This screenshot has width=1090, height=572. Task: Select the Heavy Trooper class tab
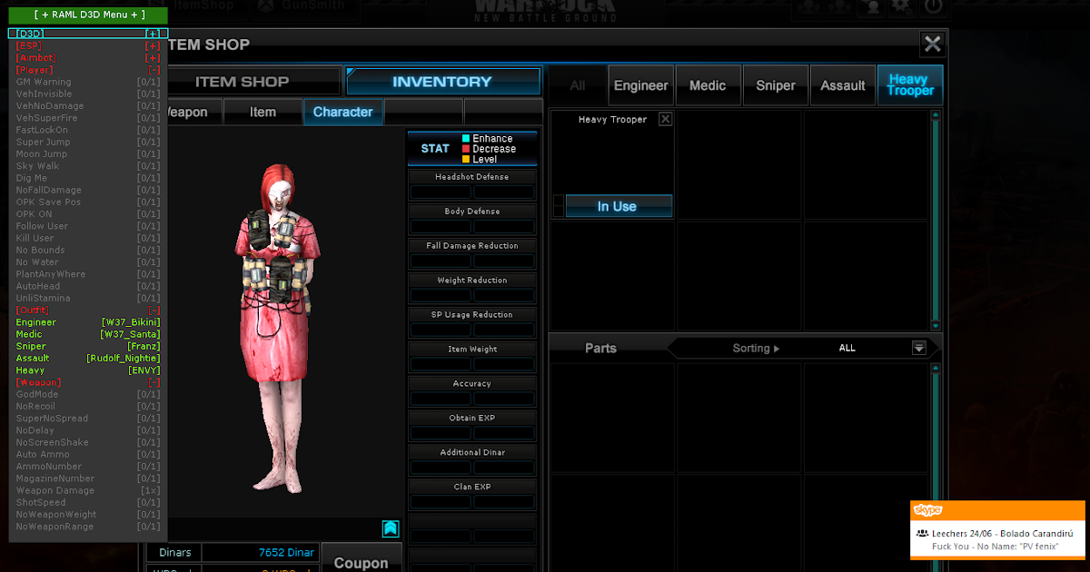point(910,85)
